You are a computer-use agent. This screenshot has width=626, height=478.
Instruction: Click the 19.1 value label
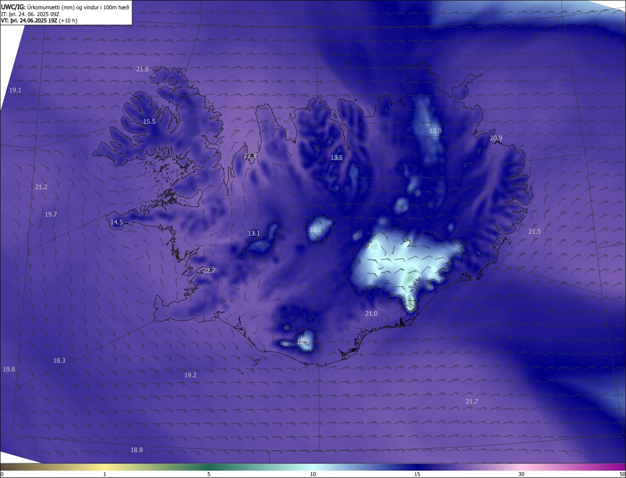point(15,90)
